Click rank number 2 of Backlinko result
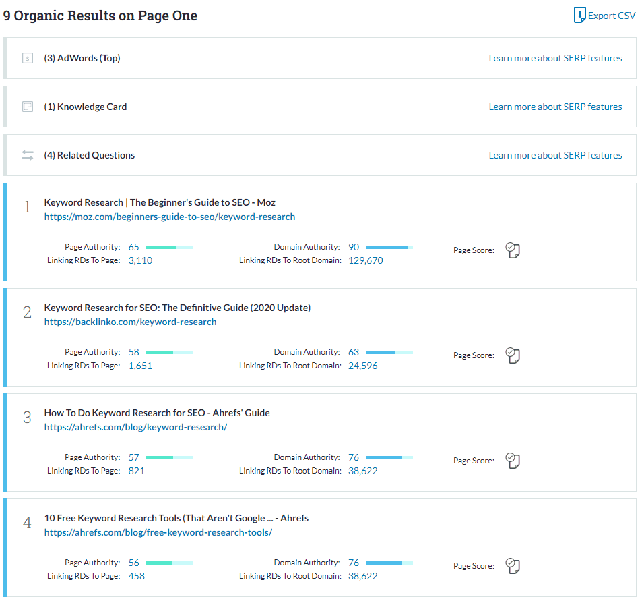This screenshot has width=642, height=601. pyautogui.click(x=27, y=312)
